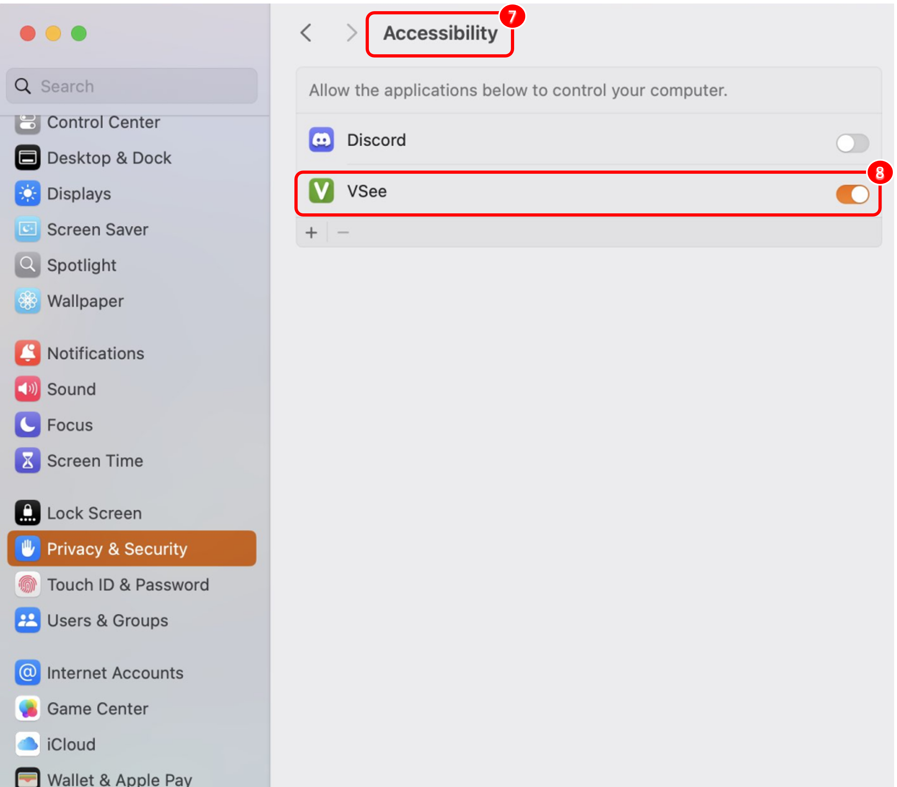Add an application with plus button
897x787 pixels.
tap(312, 233)
